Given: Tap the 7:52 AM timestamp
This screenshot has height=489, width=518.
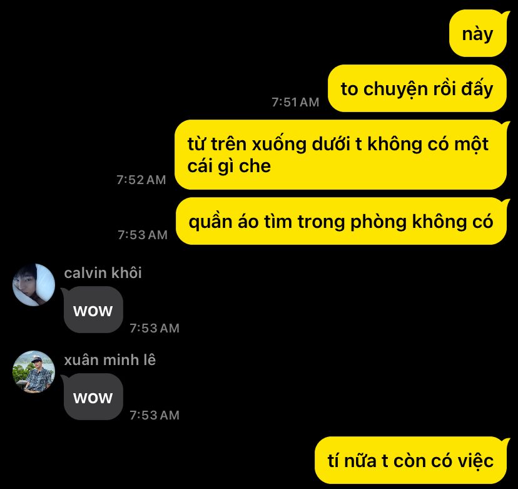Looking at the screenshot, I should [141, 180].
